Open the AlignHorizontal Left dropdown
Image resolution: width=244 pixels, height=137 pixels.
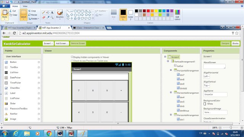[207, 76]
